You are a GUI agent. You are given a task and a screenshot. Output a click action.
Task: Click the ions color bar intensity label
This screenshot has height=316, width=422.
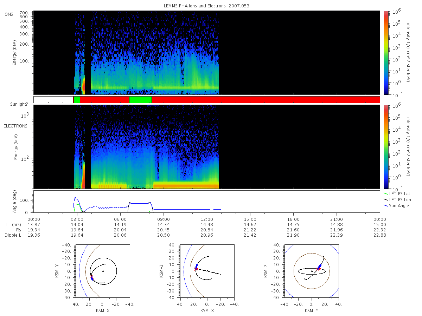tap(409, 53)
